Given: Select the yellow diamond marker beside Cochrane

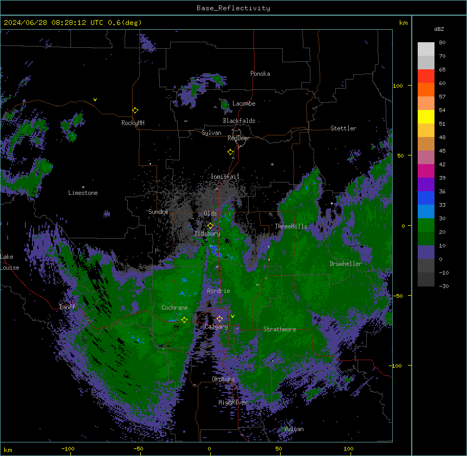Looking at the screenshot, I should coord(185,320).
